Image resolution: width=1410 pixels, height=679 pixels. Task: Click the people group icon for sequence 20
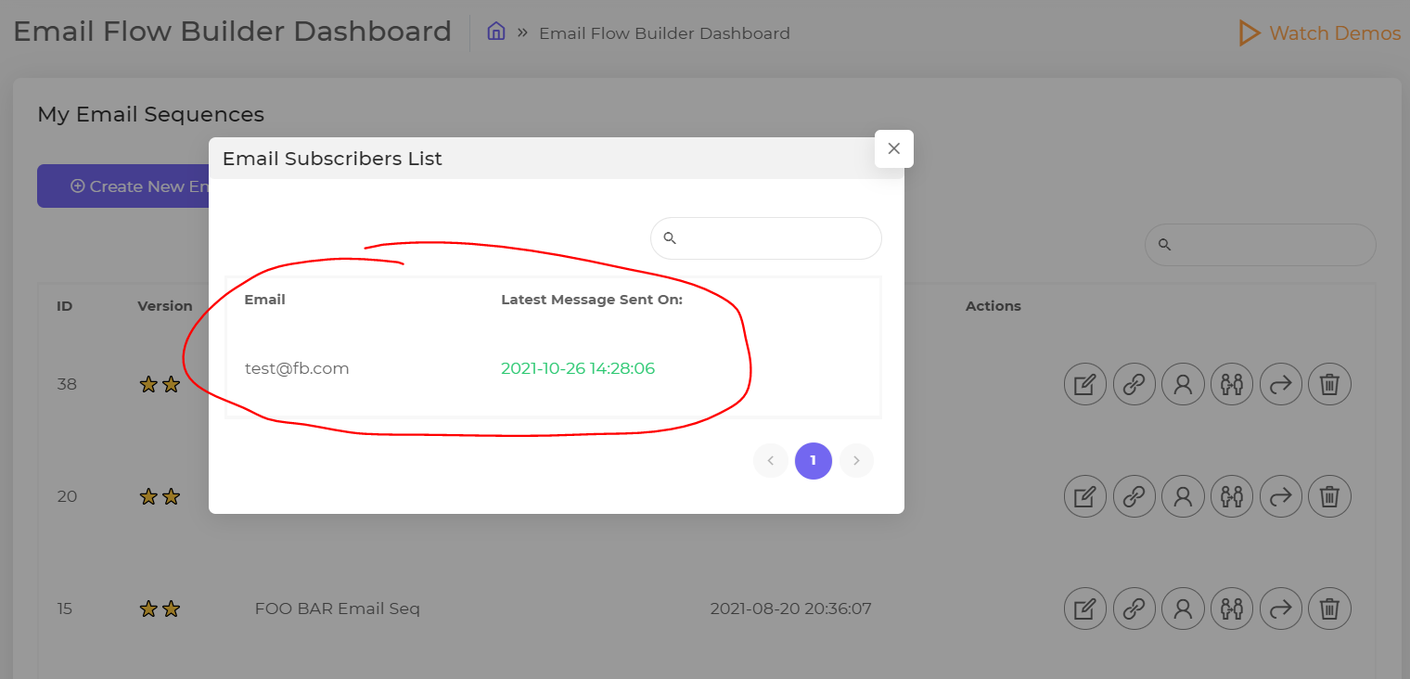click(x=1232, y=496)
